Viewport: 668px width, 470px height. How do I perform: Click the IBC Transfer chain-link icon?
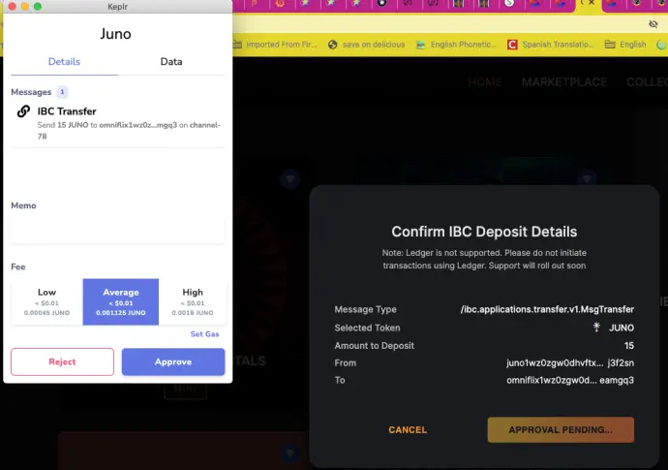coord(23,111)
